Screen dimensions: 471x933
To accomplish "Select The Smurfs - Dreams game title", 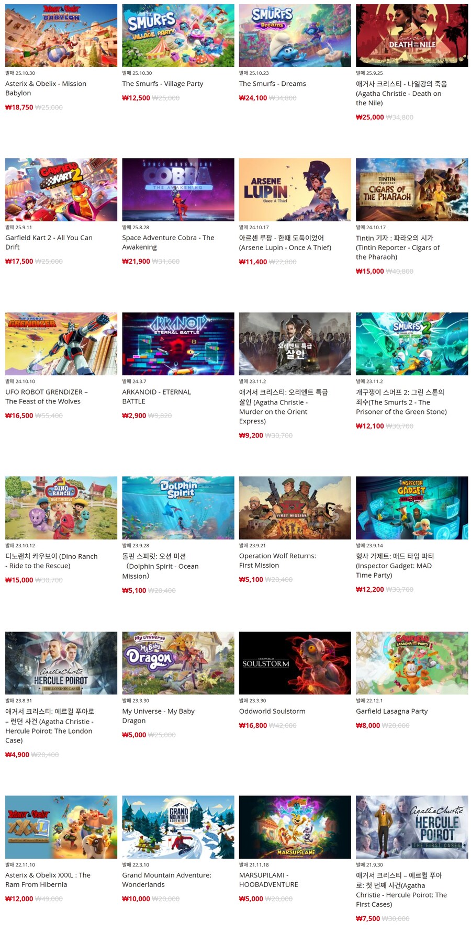I will tap(272, 84).
